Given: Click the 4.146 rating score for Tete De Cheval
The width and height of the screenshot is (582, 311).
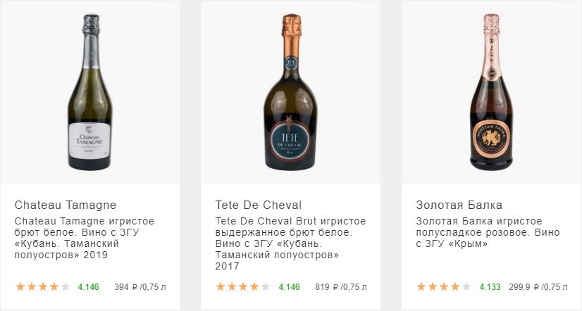Looking at the screenshot, I should pyautogui.click(x=290, y=287).
